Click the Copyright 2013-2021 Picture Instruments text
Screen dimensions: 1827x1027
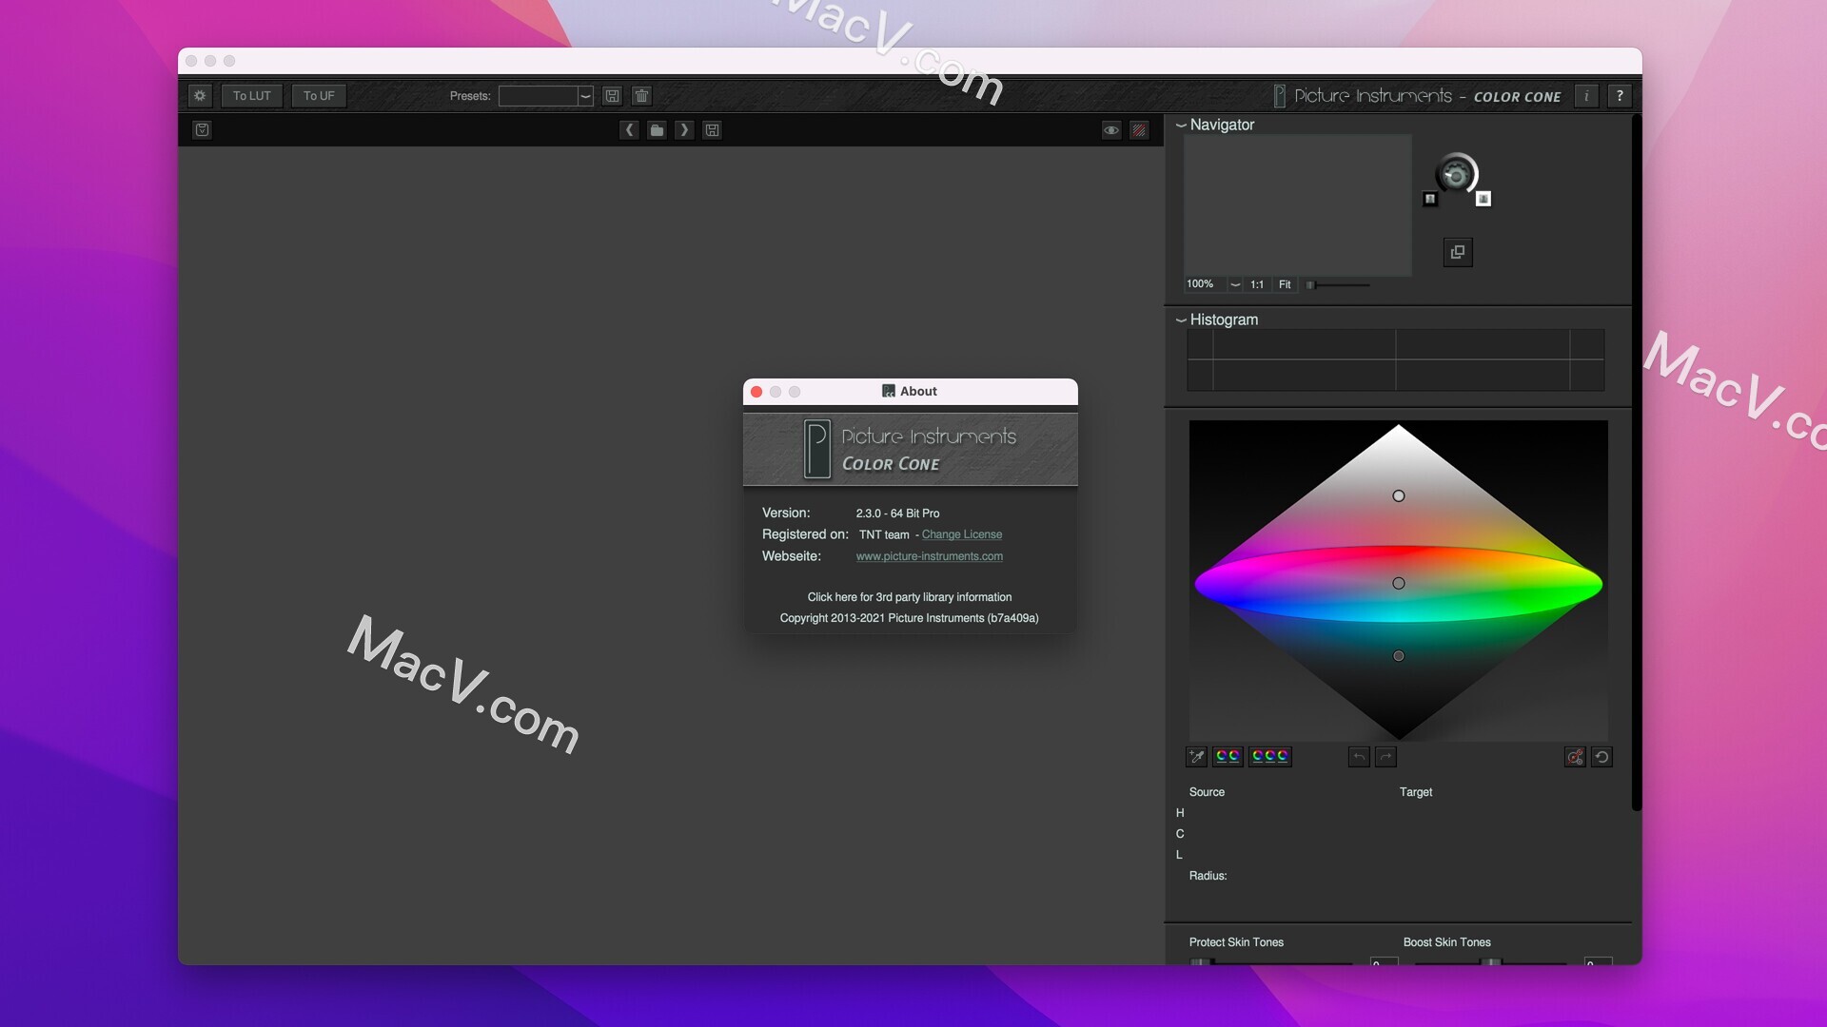pyautogui.click(x=910, y=618)
